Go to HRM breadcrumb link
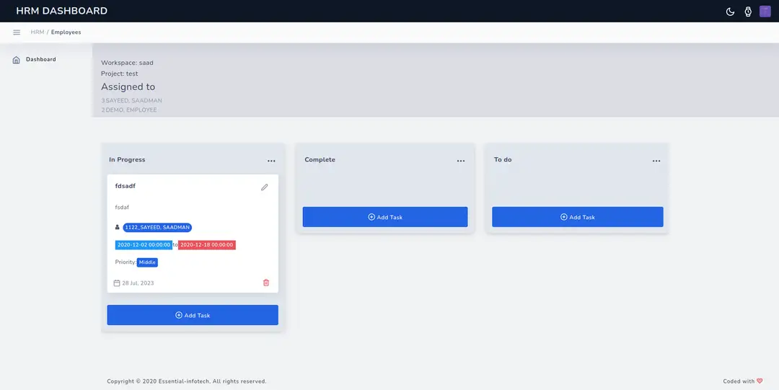This screenshot has height=390, width=779. coord(38,32)
